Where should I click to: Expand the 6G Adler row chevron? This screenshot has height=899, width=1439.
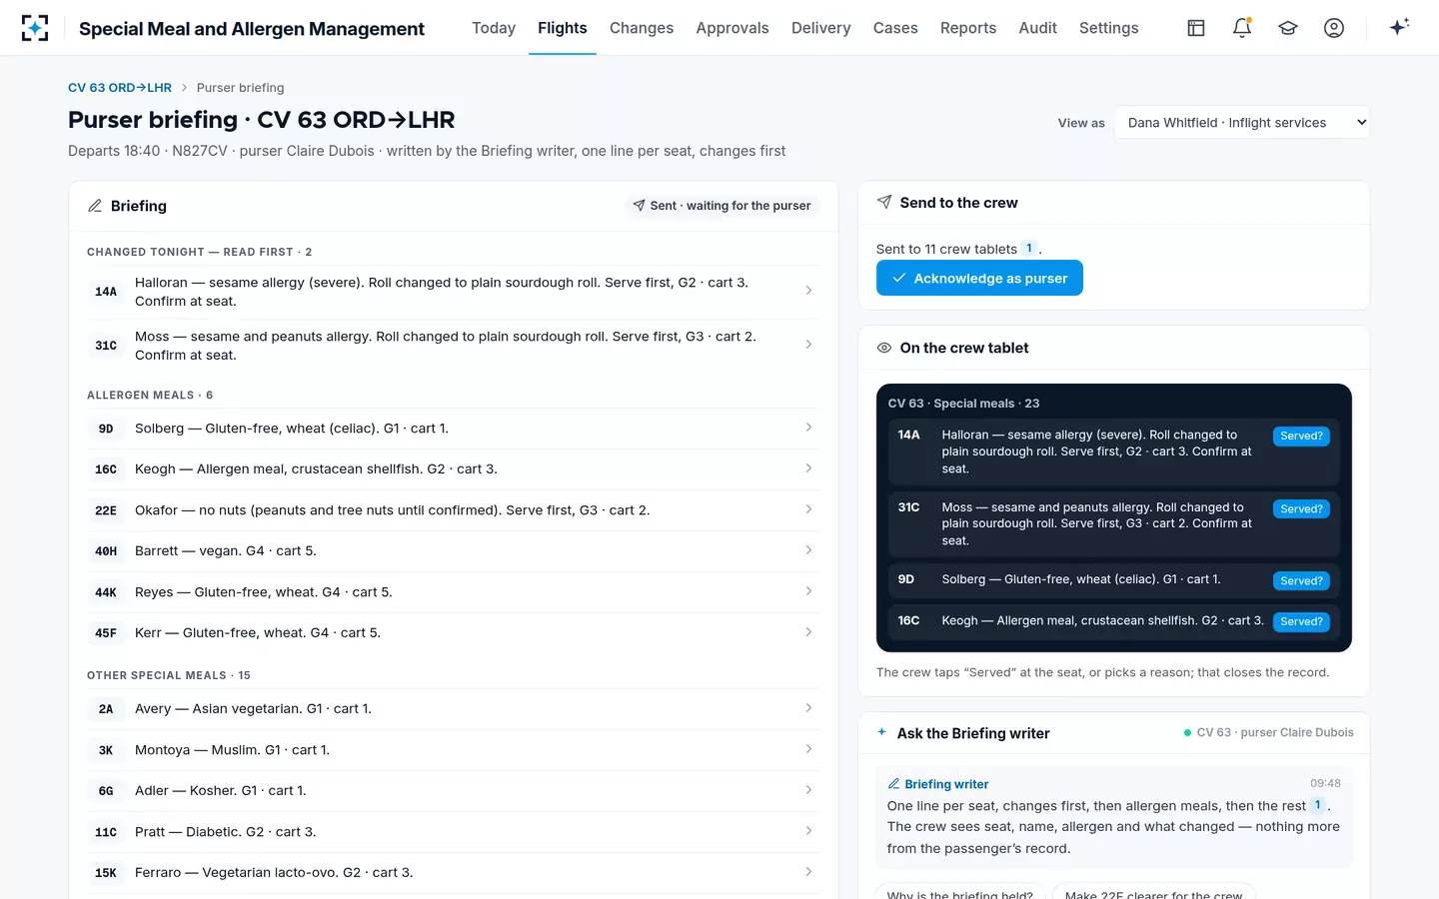coord(808,790)
